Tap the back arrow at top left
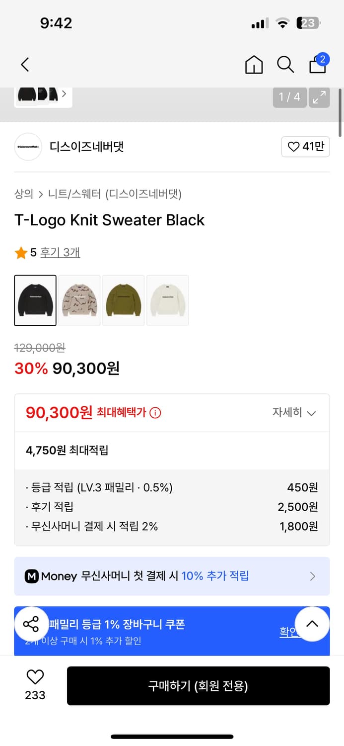The image size is (344, 746). point(25,65)
